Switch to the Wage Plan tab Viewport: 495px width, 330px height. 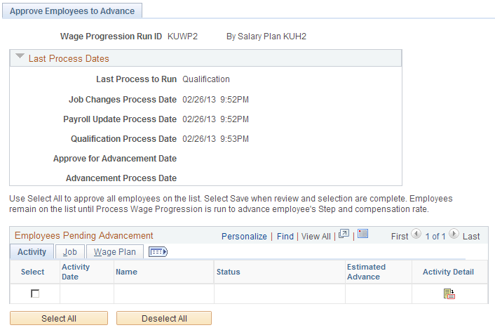pos(114,252)
